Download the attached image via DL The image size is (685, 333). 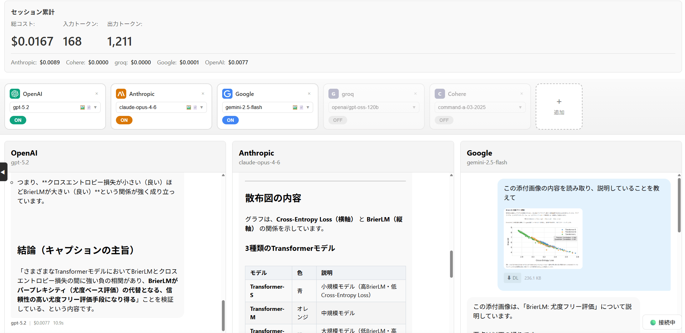pos(512,278)
